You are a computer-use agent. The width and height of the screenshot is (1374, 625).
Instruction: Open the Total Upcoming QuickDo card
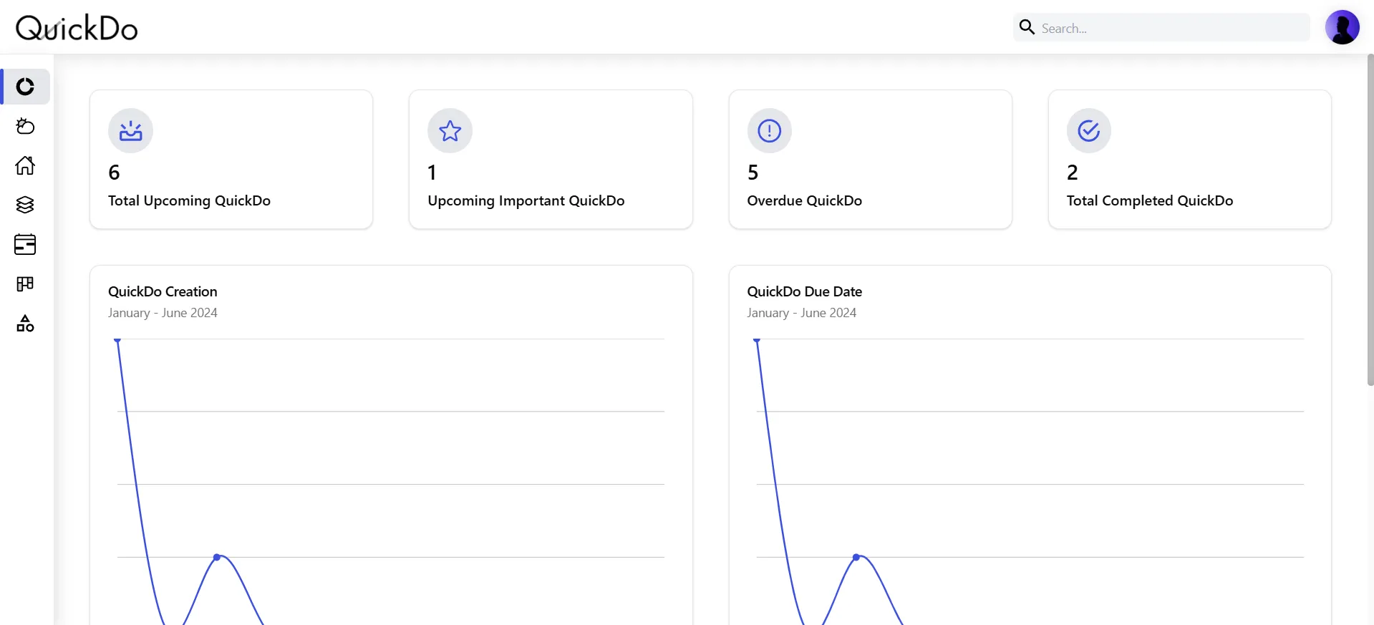click(x=231, y=159)
